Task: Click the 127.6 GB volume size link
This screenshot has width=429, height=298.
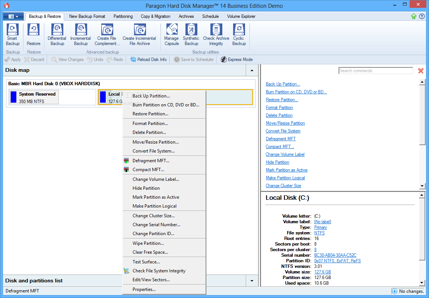Action: 322,272
